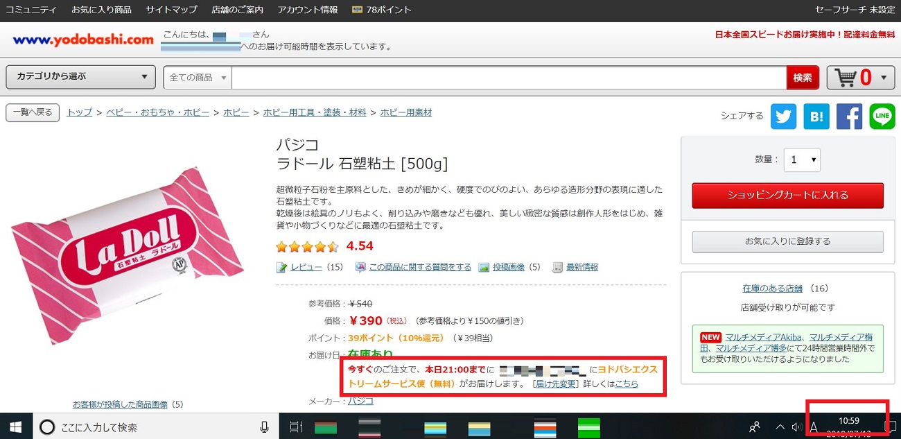Click the microphone icon in taskbar search
The image size is (901, 439).
264,427
